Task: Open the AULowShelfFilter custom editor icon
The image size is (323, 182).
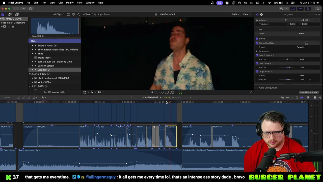Action: click(x=307, y=43)
